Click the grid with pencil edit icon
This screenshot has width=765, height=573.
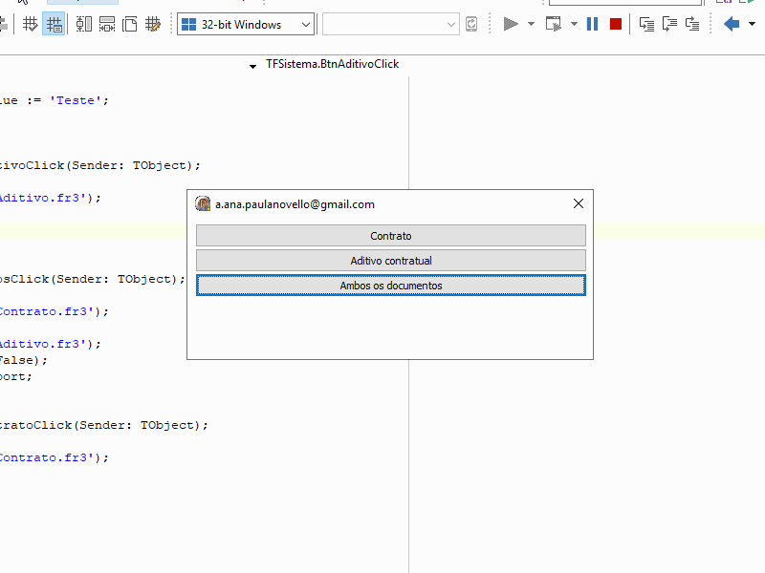153,24
